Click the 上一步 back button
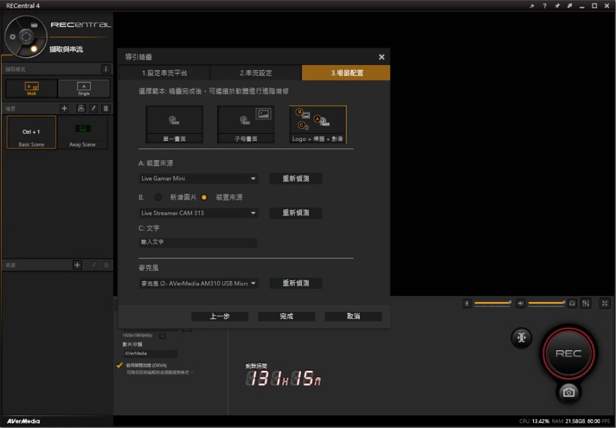The width and height of the screenshot is (616, 428). [220, 317]
